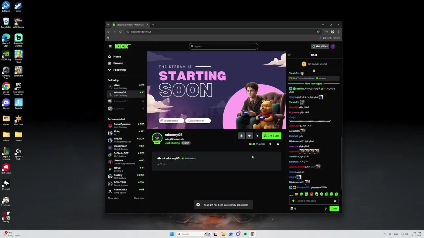Viewport: 424px width, 238px height.
Task: Open the Windows Start menu
Action: click(x=172, y=234)
